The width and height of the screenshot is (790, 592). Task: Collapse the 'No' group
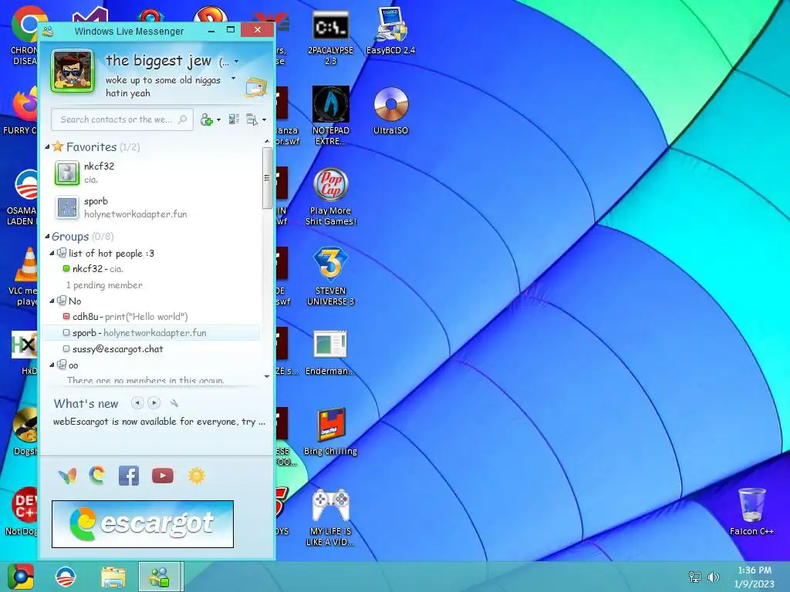coord(52,301)
